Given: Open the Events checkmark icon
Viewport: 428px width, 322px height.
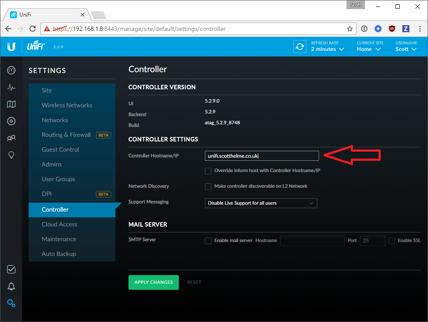Looking at the screenshot, I should pyautogui.click(x=11, y=269).
